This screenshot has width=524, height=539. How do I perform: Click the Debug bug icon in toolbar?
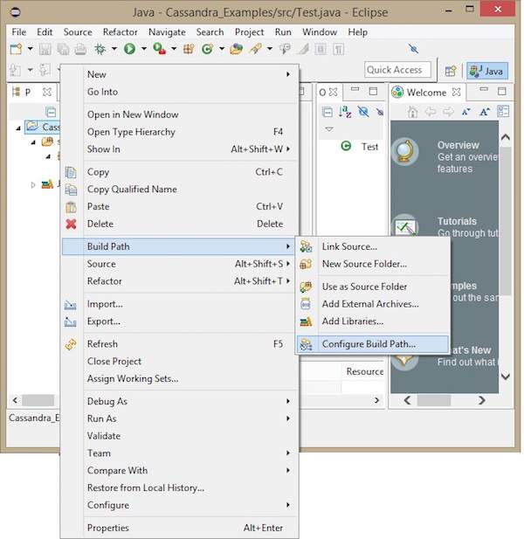point(101,50)
